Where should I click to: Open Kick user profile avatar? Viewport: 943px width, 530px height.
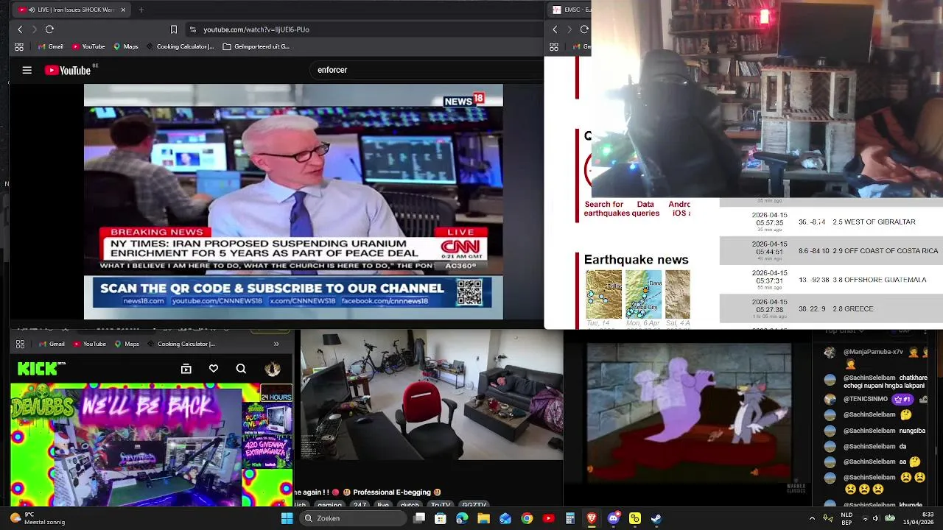[x=273, y=369]
